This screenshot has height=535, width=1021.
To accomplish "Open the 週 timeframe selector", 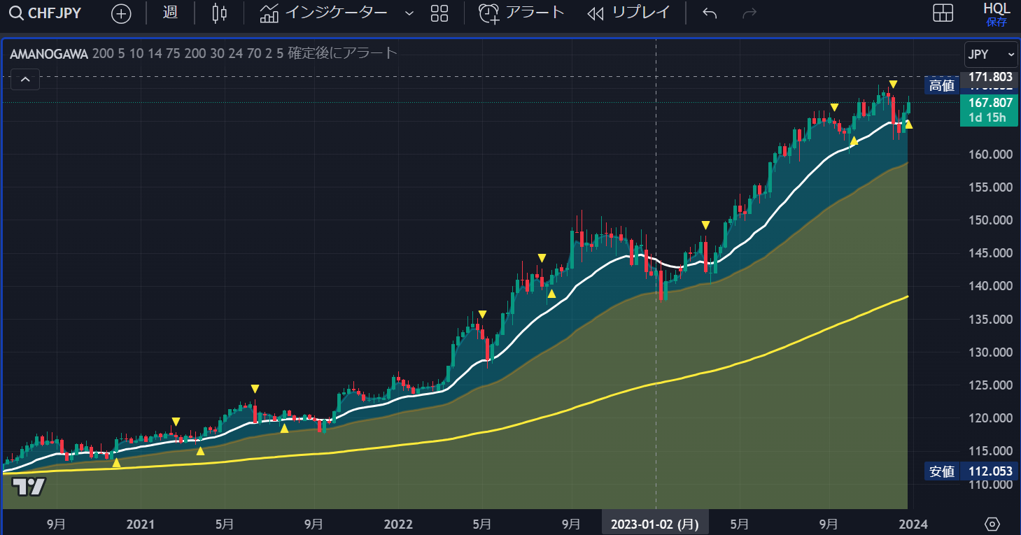I will tap(171, 13).
